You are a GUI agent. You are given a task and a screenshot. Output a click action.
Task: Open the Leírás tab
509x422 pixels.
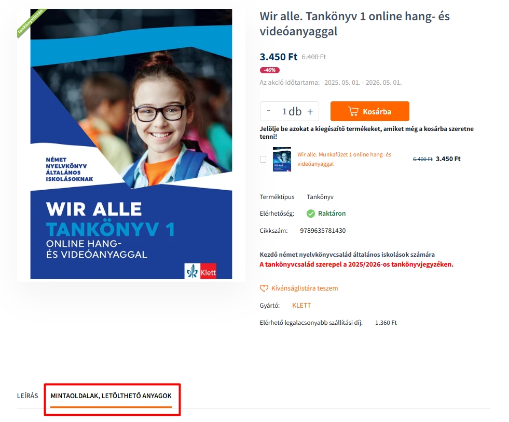[x=27, y=395]
